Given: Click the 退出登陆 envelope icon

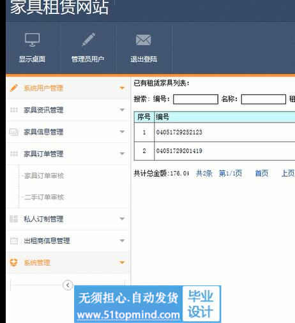Looking at the screenshot, I should (144, 40).
